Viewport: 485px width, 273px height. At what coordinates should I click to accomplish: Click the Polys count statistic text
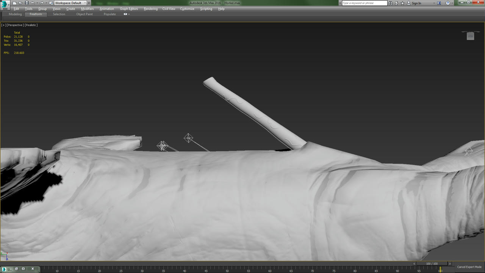[x=16, y=37]
